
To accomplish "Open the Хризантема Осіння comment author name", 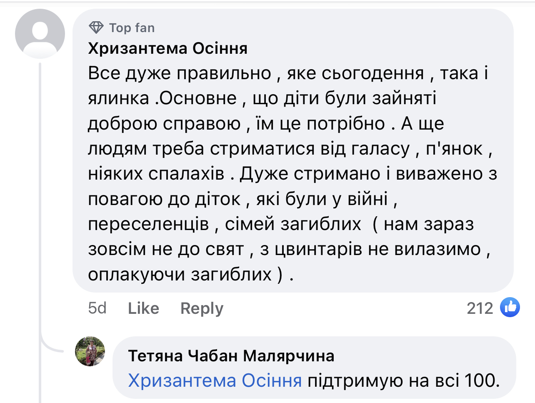I will [x=168, y=49].
